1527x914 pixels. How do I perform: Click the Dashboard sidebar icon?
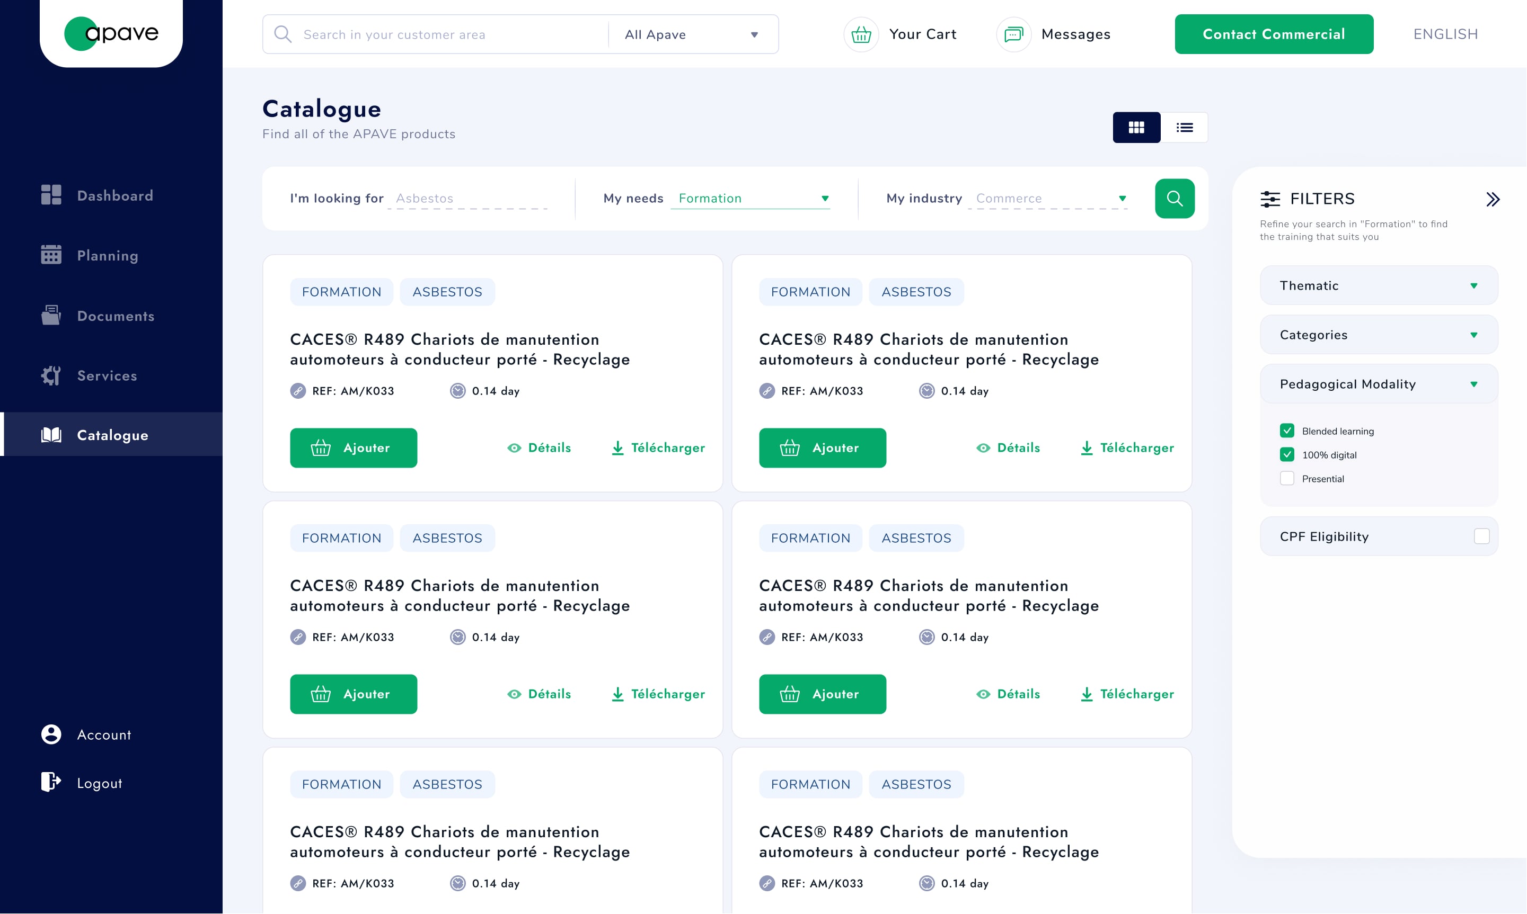[x=51, y=195]
